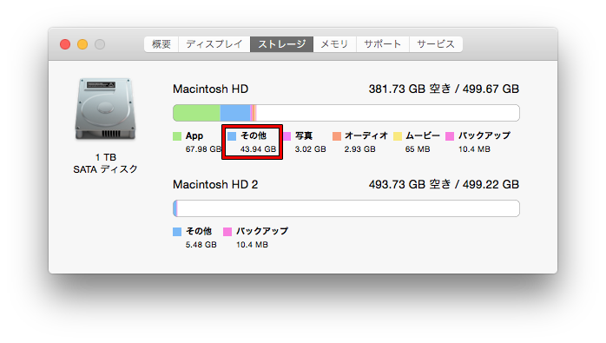Screen dimensions: 606x343
Task: Switch to the メモリ tab
Action: 335,44
